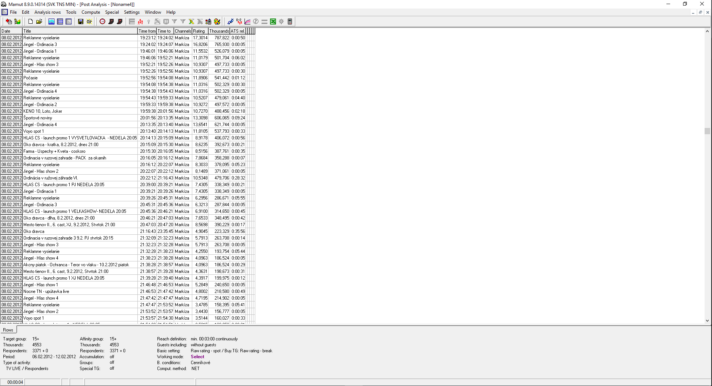
Task: Click the blue chain link icon
Action: pos(230,22)
